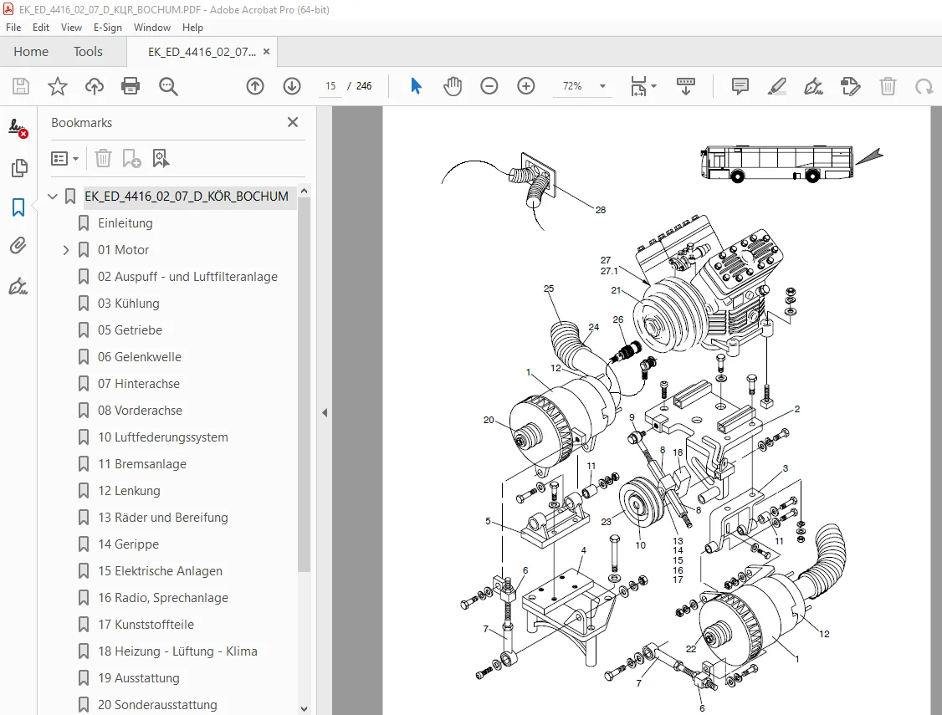The width and height of the screenshot is (942, 715).
Task: Switch to the Tools tab
Action: [x=89, y=52]
